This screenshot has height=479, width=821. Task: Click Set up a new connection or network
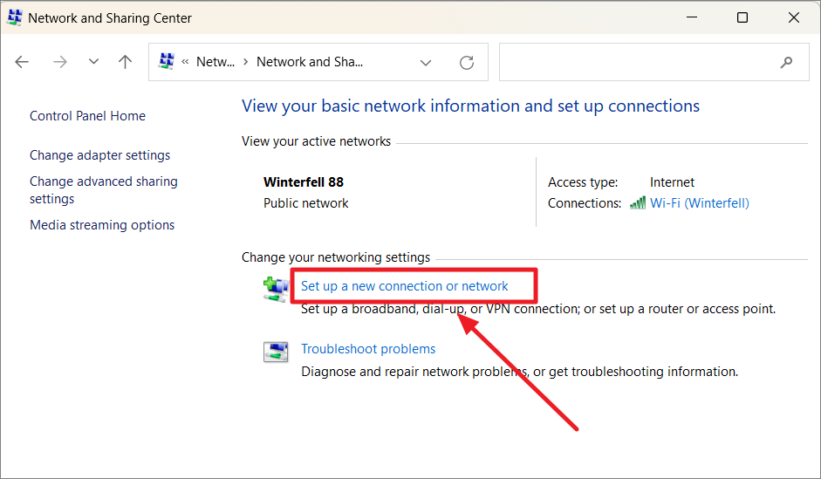(x=404, y=285)
